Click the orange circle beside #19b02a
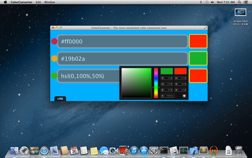The width and height of the screenshot is (252, 158). tap(54, 58)
